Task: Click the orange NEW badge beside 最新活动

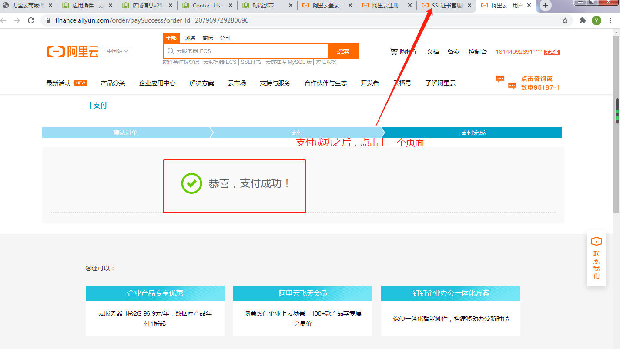Action: point(80,83)
